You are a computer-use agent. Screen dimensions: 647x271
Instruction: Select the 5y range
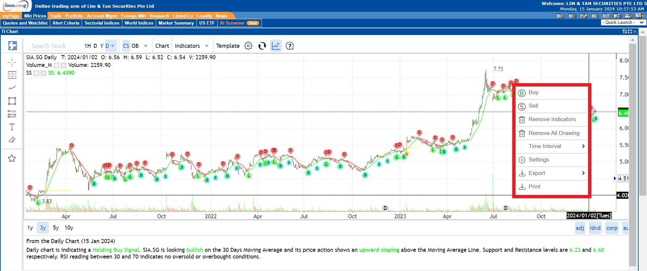(x=56, y=228)
